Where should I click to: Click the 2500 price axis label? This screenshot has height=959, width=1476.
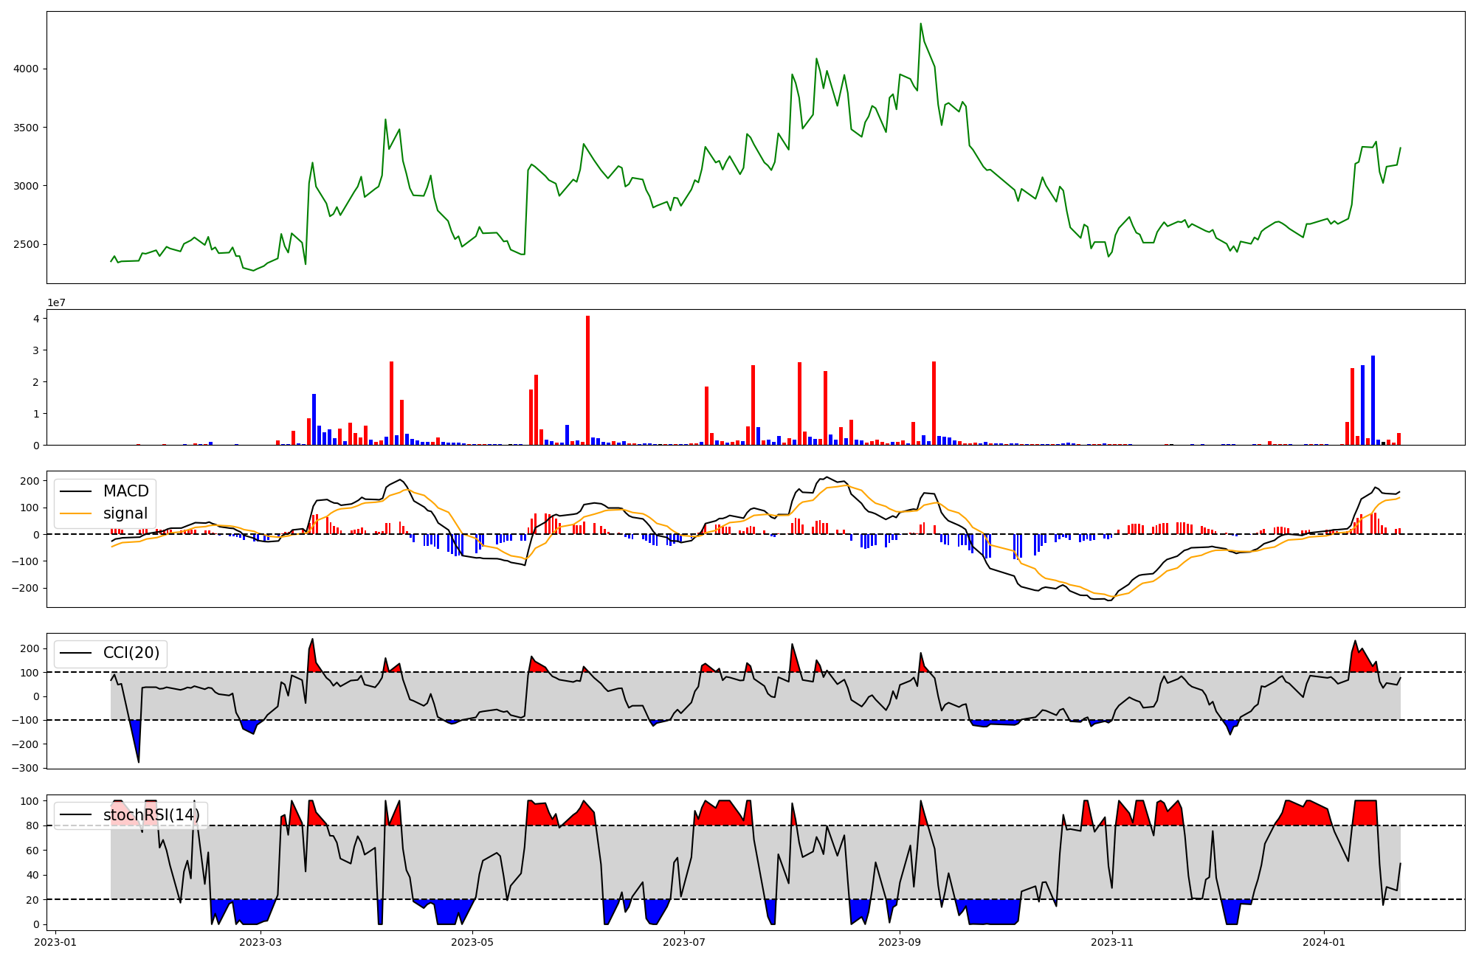27,245
